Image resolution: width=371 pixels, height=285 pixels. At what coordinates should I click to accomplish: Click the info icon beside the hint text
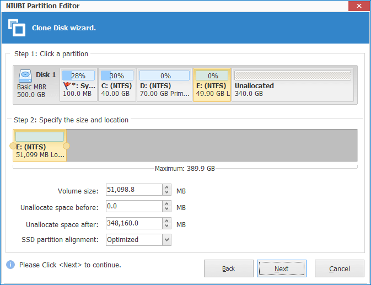[x=10, y=265]
